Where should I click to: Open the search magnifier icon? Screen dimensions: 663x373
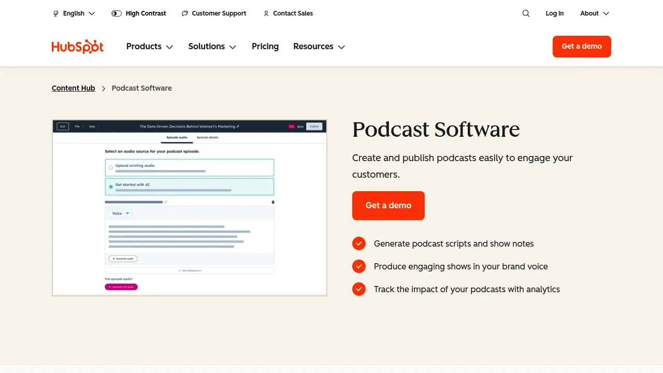pyautogui.click(x=526, y=13)
